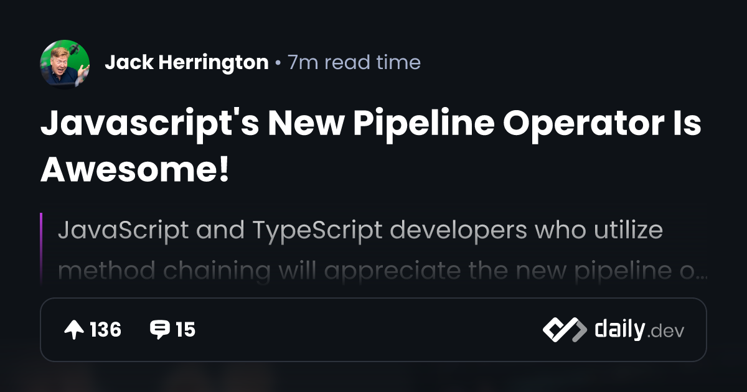Open the article titled Javascript's New Pipeline Operator
The width and height of the screenshot is (747, 392).
(370, 124)
